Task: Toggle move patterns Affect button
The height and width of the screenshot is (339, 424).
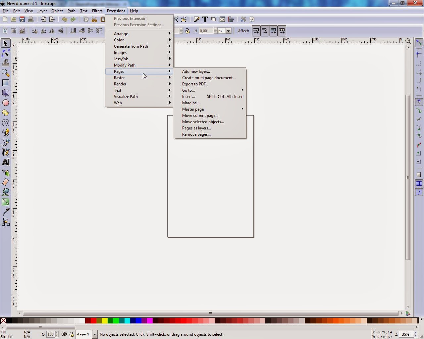Action: 282,31
